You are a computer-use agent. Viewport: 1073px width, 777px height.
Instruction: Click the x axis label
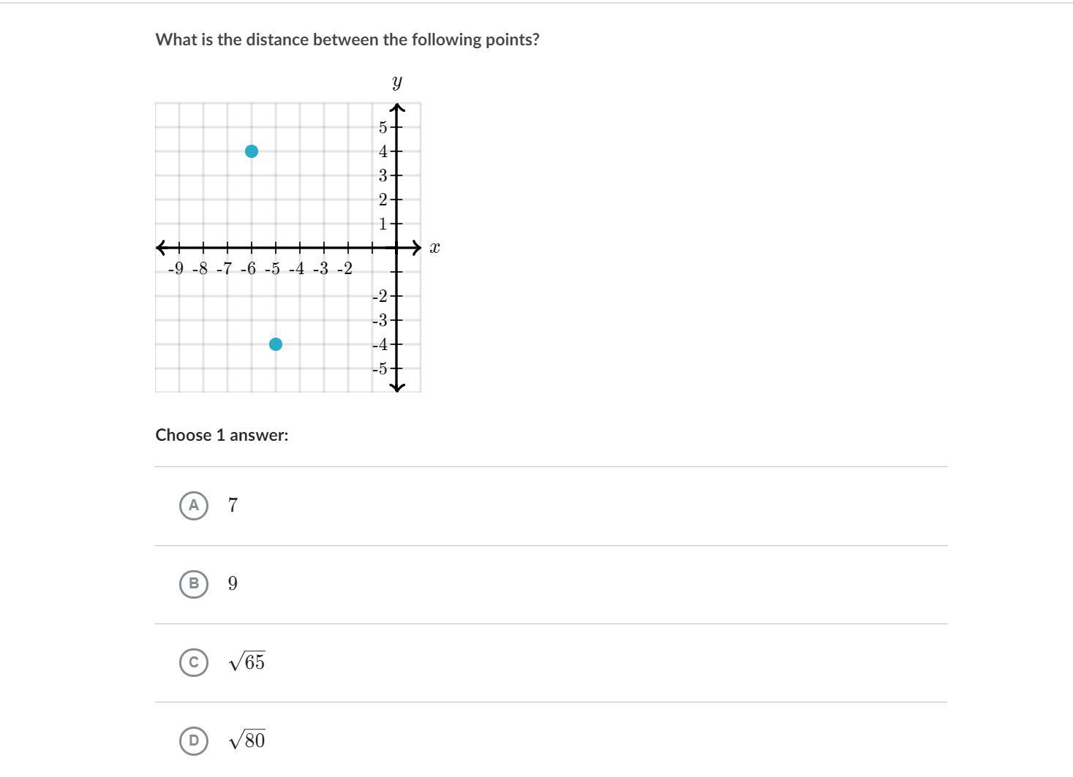(x=434, y=248)
